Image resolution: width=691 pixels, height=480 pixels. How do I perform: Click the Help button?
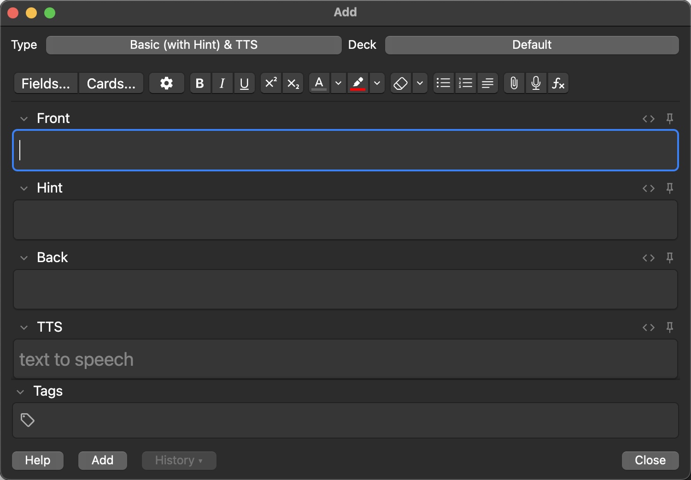(38, 460)
